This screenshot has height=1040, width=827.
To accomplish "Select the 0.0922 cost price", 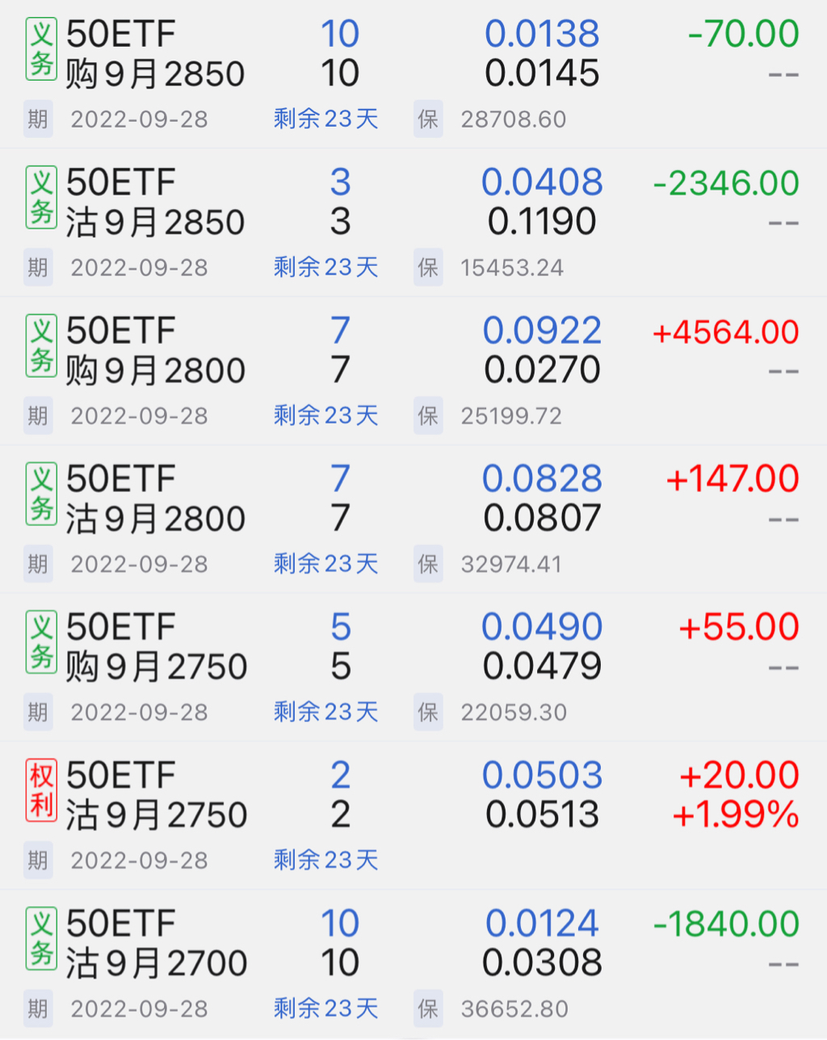I will tap(542, 331).
